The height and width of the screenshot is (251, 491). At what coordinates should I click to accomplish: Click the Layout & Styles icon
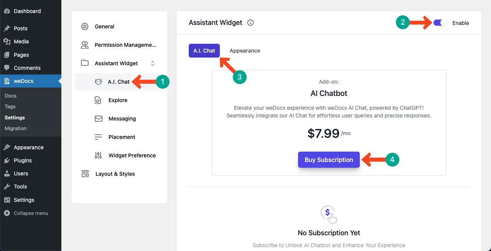[x=85, y=174]
